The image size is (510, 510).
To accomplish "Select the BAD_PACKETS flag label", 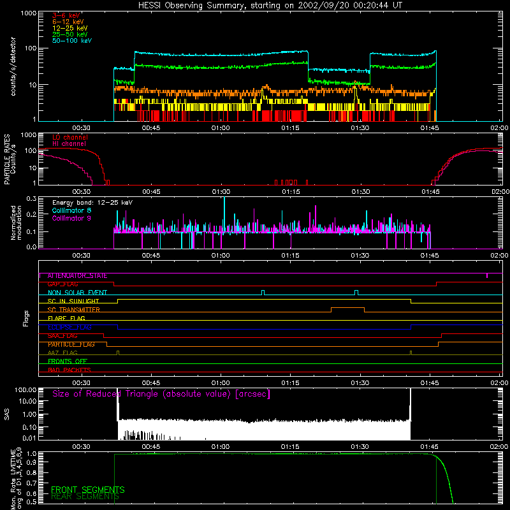I will click(x=69, y=370).
